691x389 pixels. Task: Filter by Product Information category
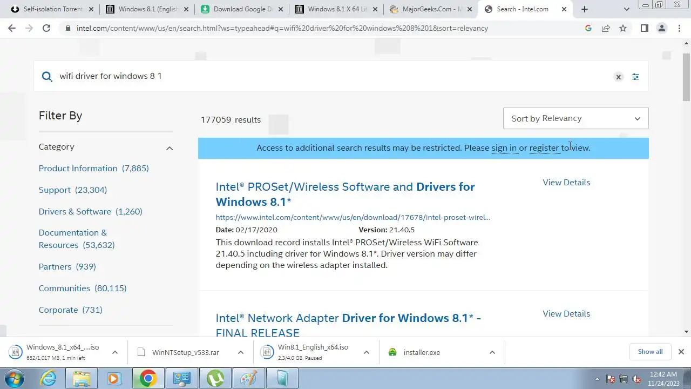click(93, 169)
